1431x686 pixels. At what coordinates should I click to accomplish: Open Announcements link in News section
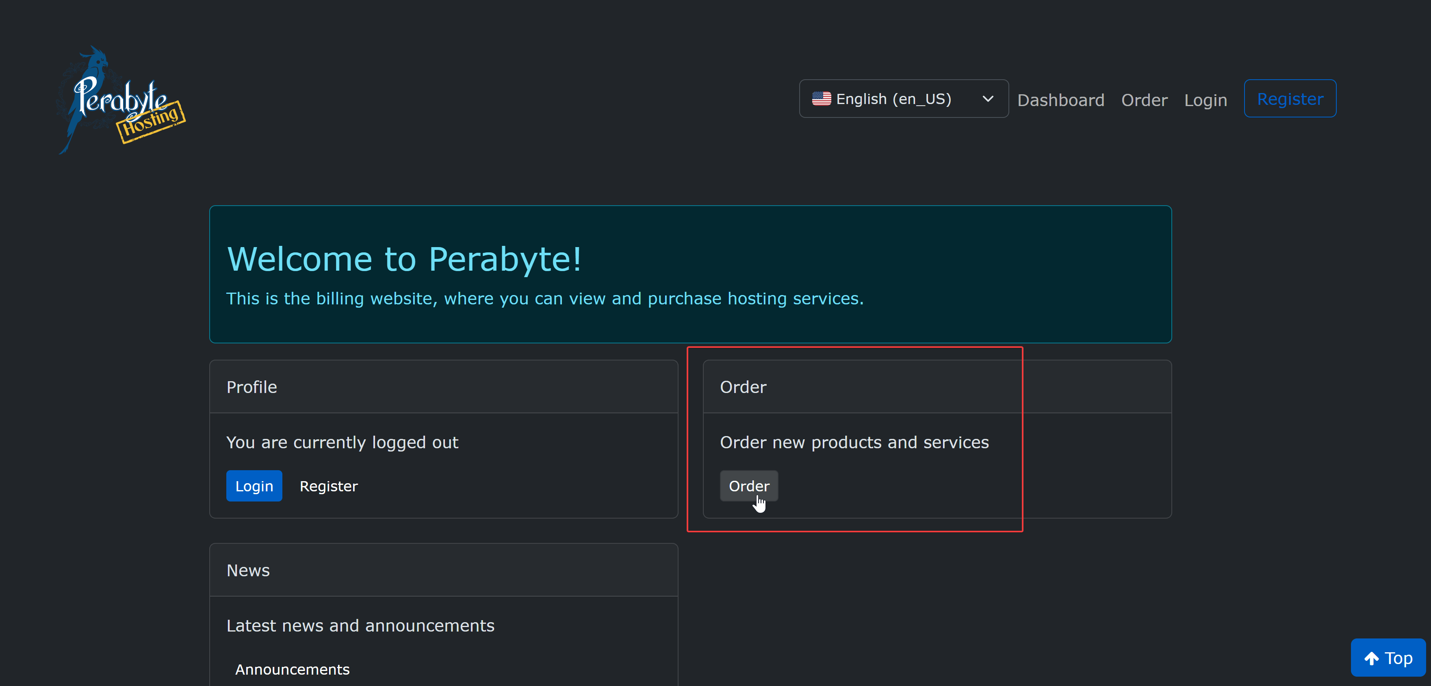click(x=292, y=669)
